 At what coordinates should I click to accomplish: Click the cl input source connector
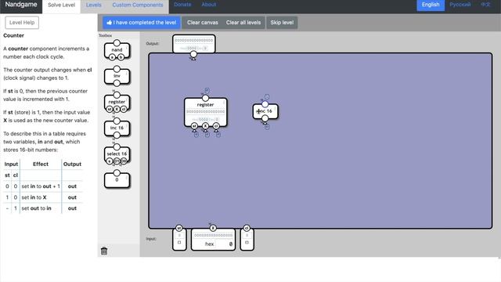coord(247,228)
